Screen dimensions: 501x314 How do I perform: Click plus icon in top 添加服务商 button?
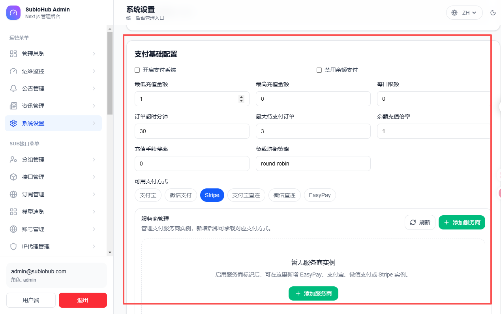pos(447,222)
